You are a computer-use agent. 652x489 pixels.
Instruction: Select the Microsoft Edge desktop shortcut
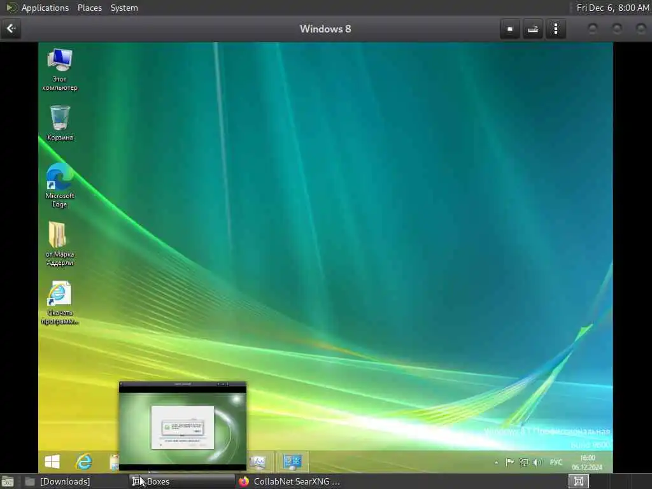(x=59, y=185)
